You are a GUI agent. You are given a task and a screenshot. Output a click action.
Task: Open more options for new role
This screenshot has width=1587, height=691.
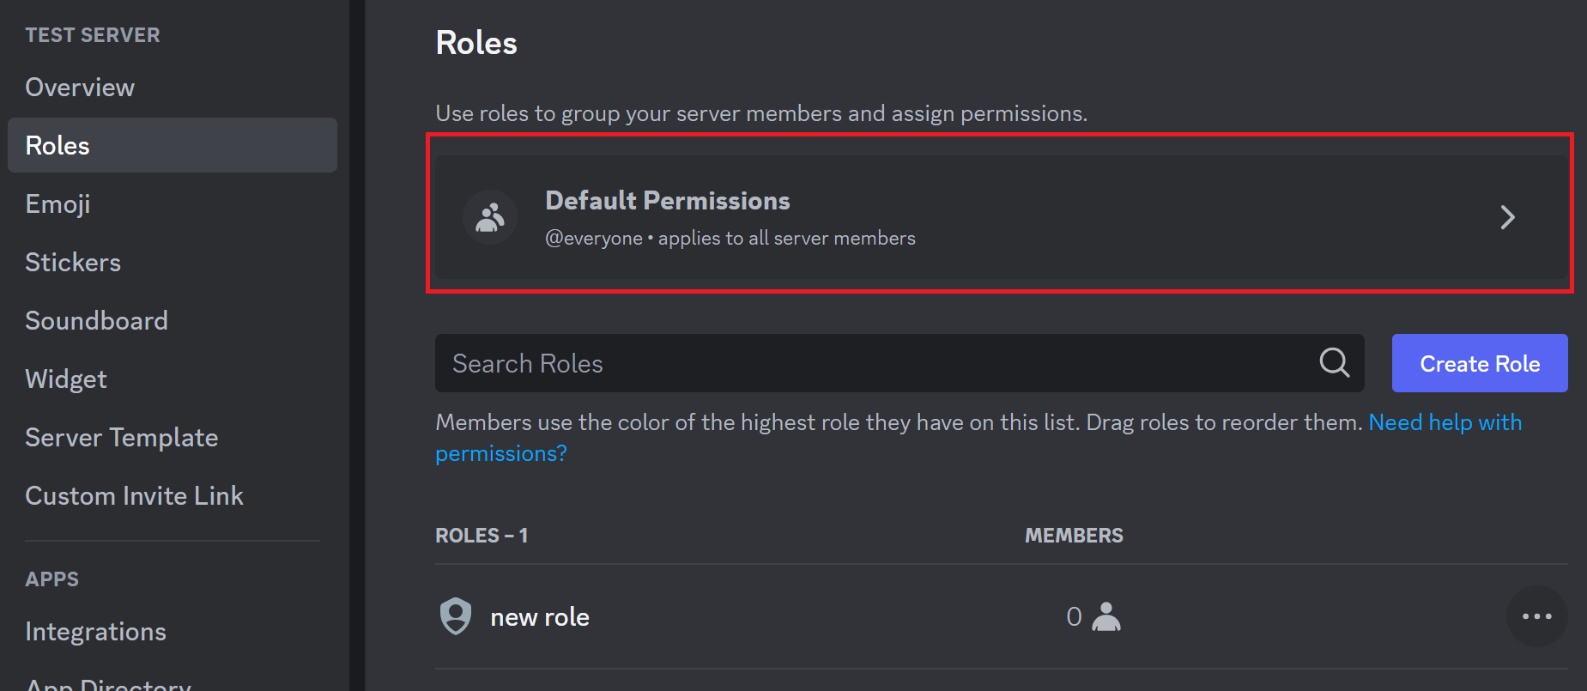tap(1536, 616)
